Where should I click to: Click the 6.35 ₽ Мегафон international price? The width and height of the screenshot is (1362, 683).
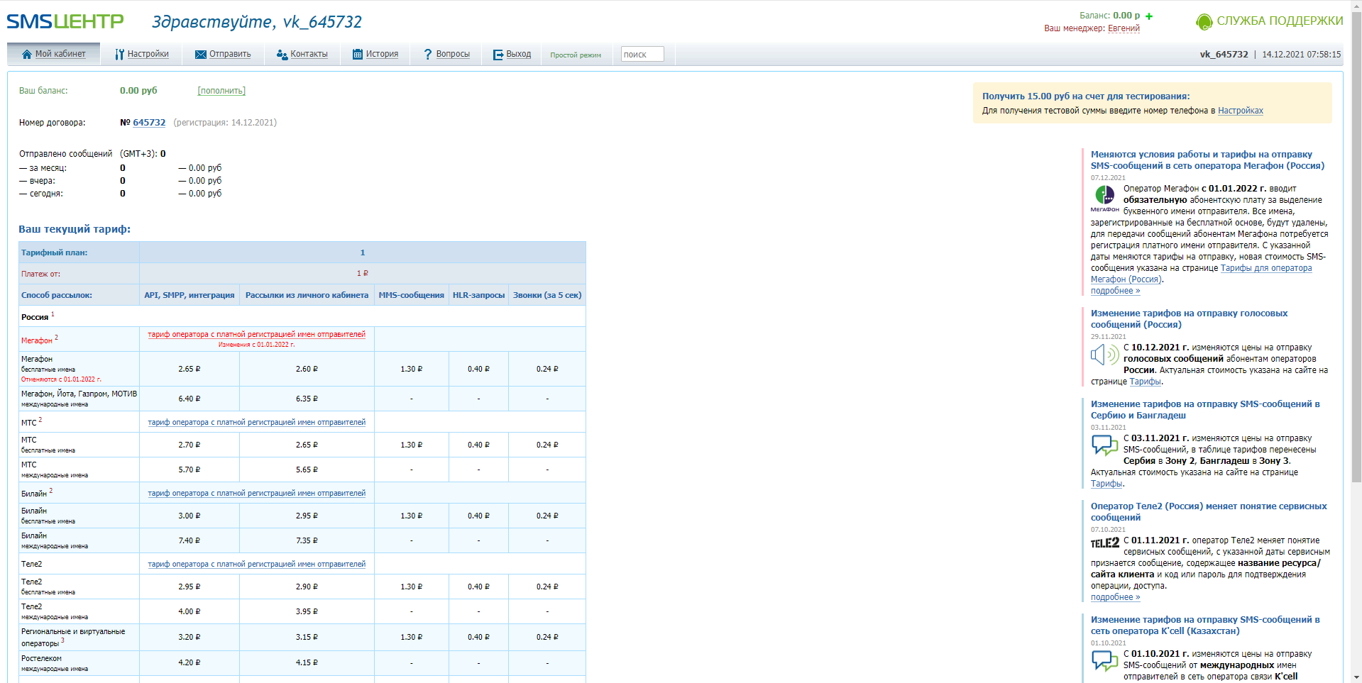307,399
